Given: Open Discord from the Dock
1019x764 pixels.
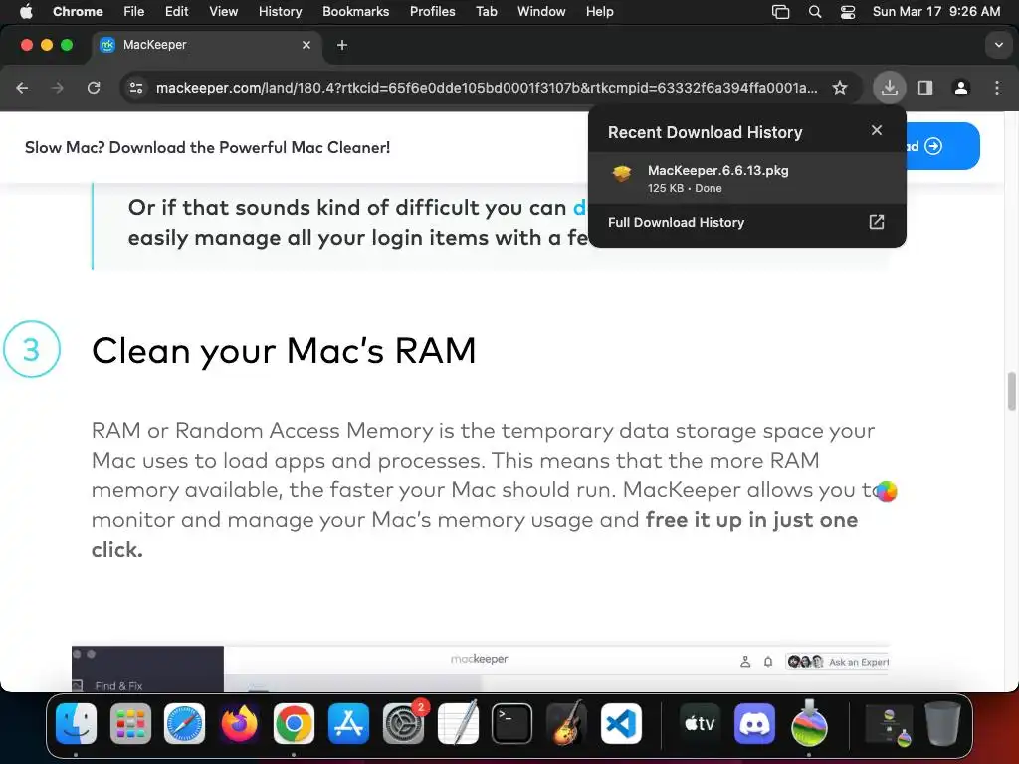Looking at the screenshot, I should tap(754, 723).
